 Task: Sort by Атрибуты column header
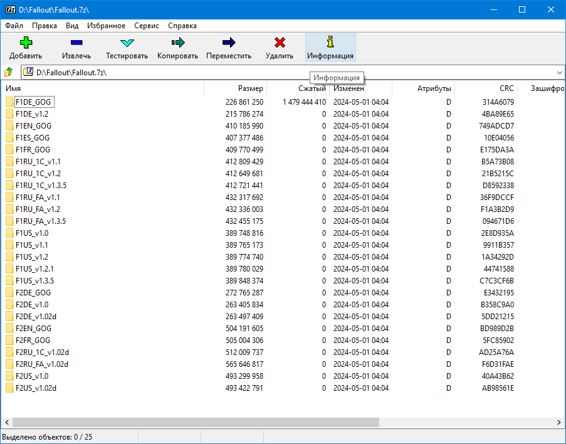424,88
